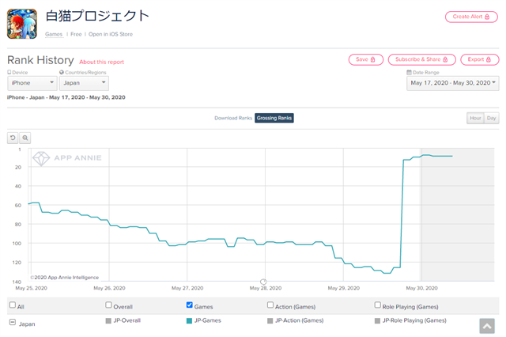
Task: Switch to the Download Ranks tab
Action: pos(233,118)
